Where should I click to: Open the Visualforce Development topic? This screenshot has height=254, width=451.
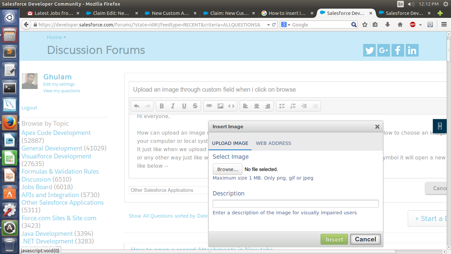(56, 156)
